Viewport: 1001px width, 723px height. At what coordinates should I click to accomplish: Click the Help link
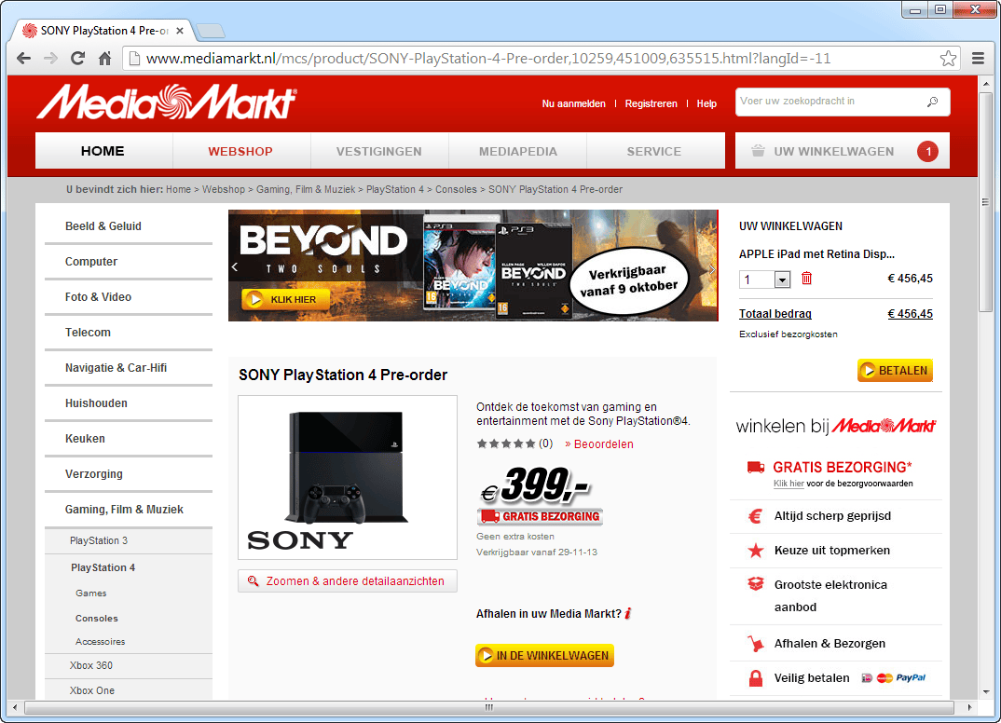[x=706, y=103]
